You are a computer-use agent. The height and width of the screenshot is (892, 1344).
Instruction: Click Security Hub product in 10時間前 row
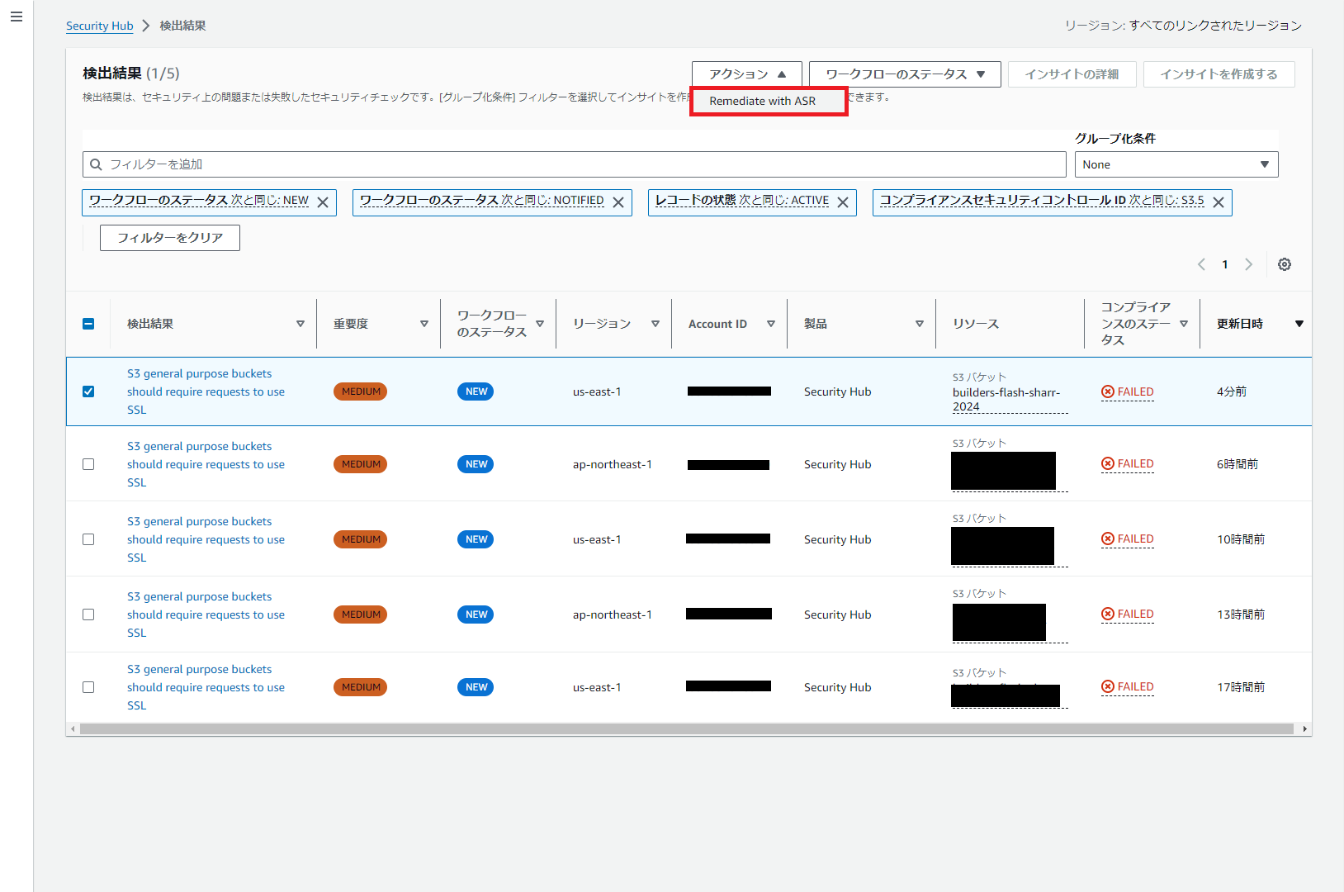838,539
